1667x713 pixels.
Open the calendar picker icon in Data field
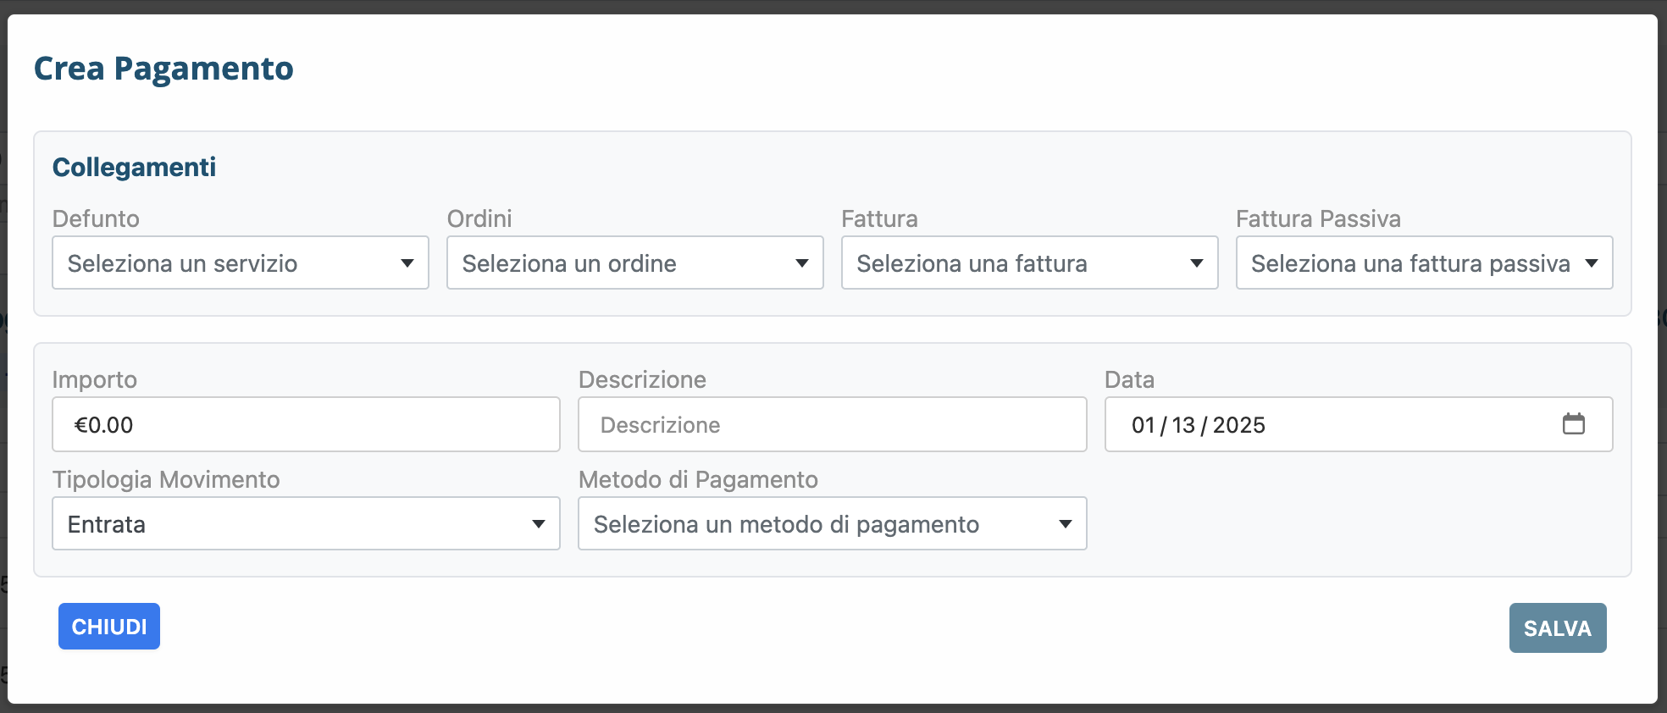click(1573, 424)
